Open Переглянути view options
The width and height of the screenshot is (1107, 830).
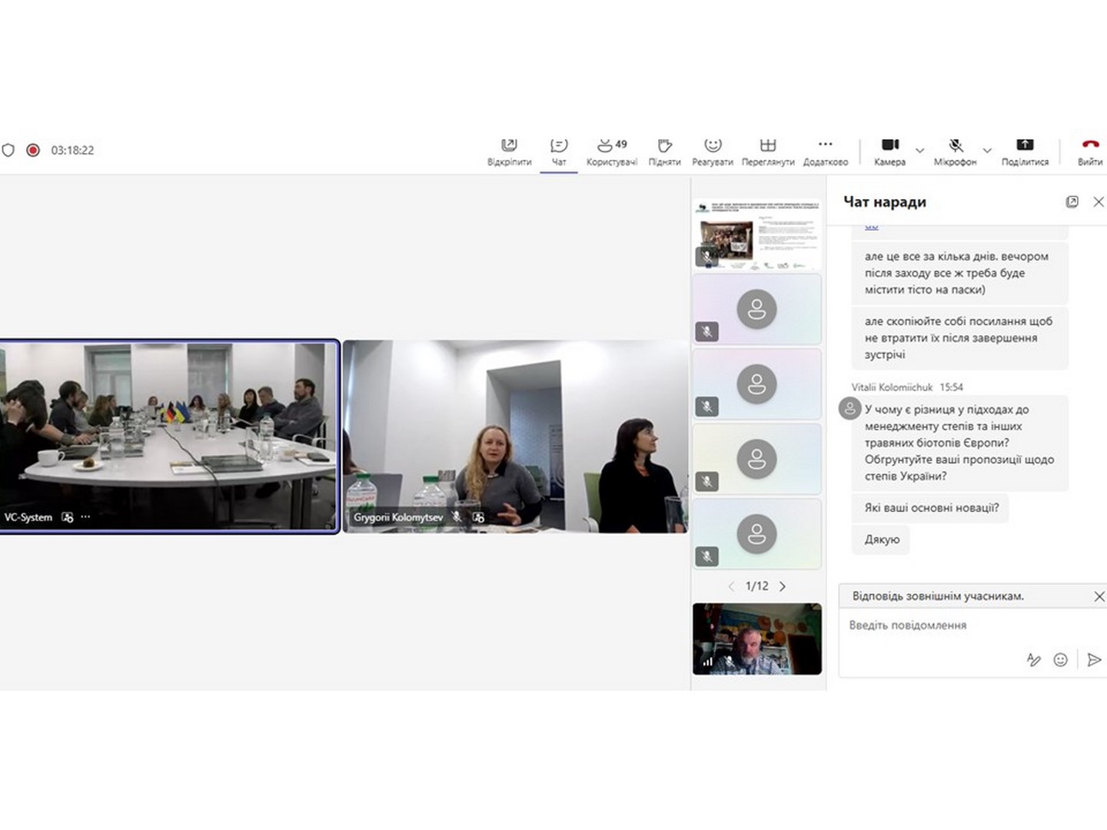pos(767,151)
